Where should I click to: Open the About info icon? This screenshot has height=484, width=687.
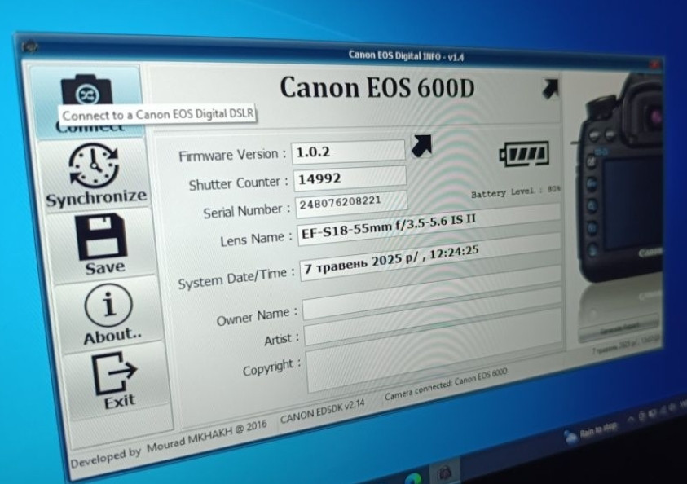coord(108,308)
